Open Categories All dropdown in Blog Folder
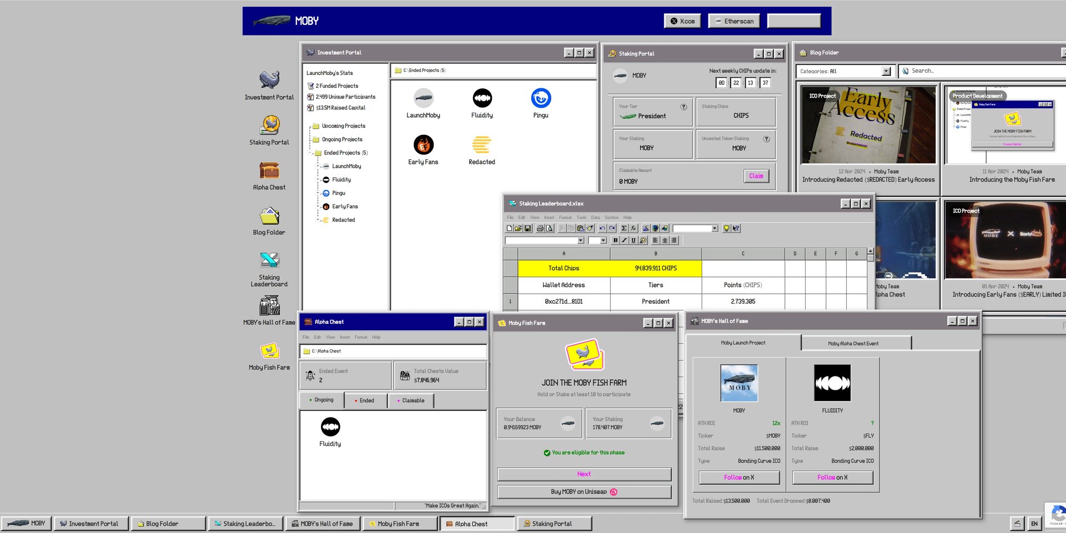 [x=844, y=71]
